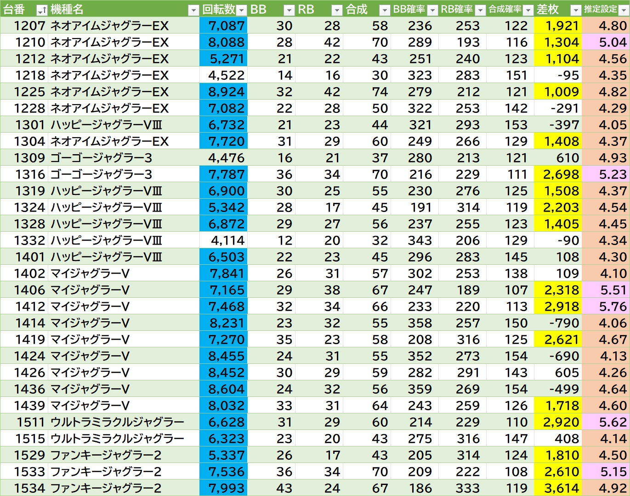
Task: Click the 差枚 value 3,614
Action: pyautogui.click(x=558, y=488)
